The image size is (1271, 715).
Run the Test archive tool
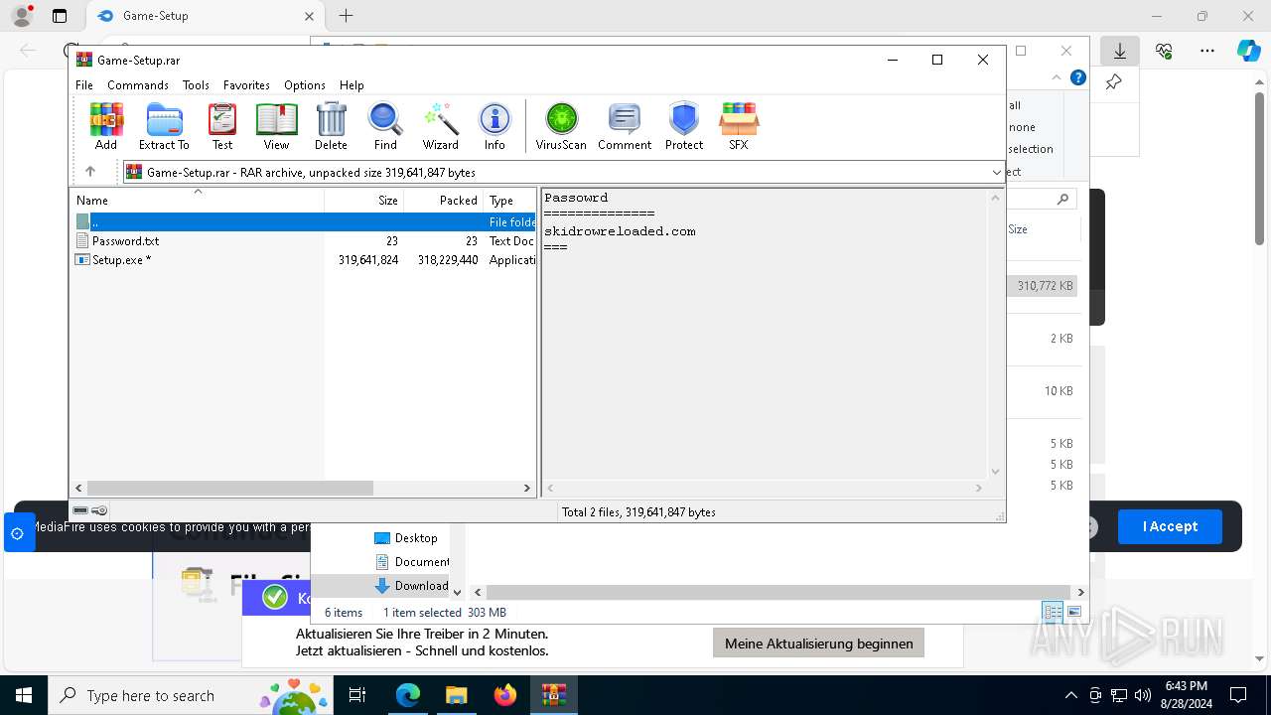[x=222, y=126]
